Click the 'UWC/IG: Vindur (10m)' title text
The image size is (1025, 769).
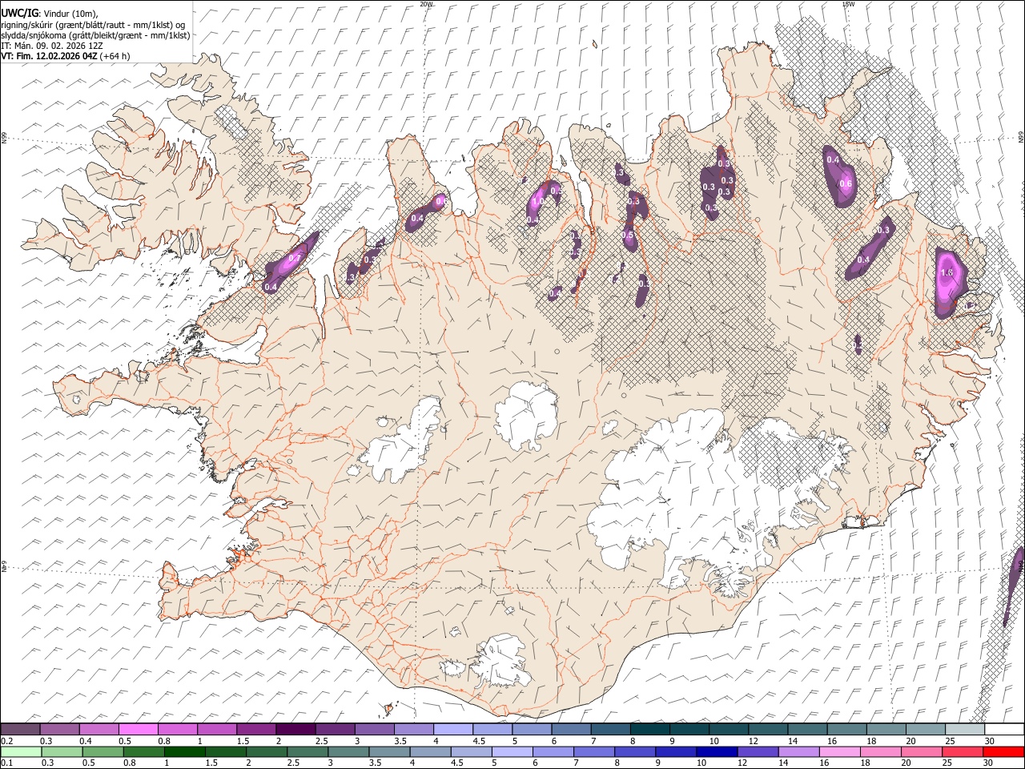click(x=50, y=14)
